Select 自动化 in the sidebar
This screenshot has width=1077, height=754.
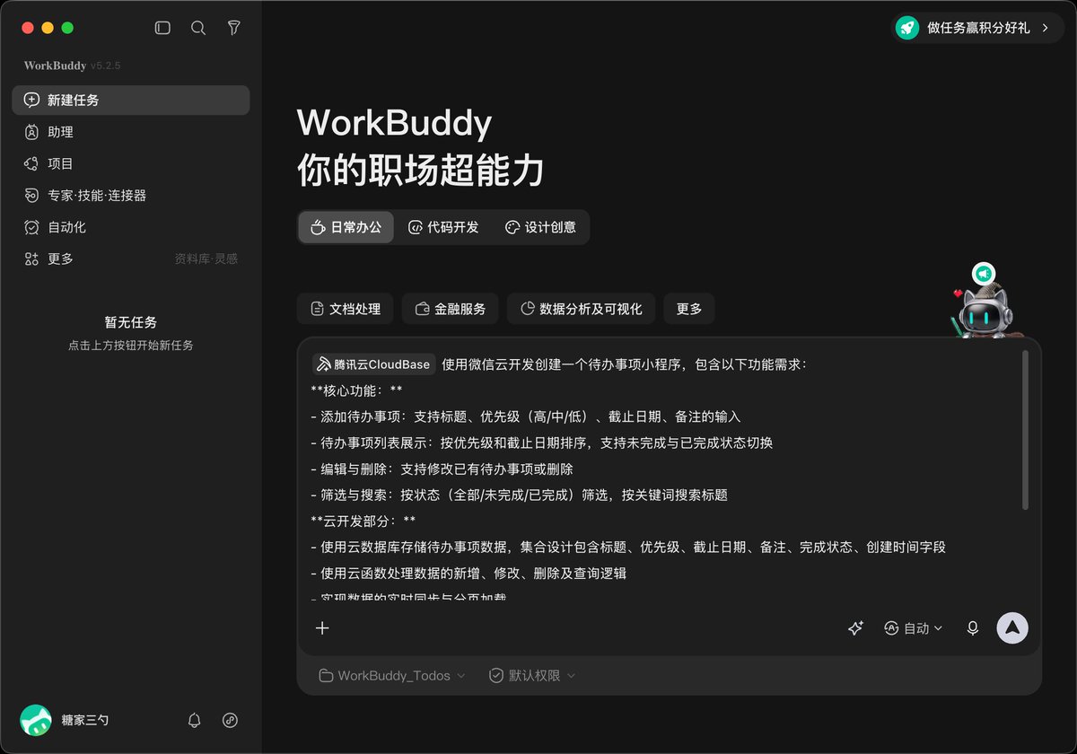[131, 227]
